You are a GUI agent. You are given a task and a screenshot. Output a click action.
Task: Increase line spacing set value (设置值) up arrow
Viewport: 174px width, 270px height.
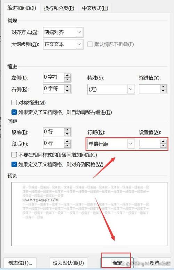click(x=163, y=141)
